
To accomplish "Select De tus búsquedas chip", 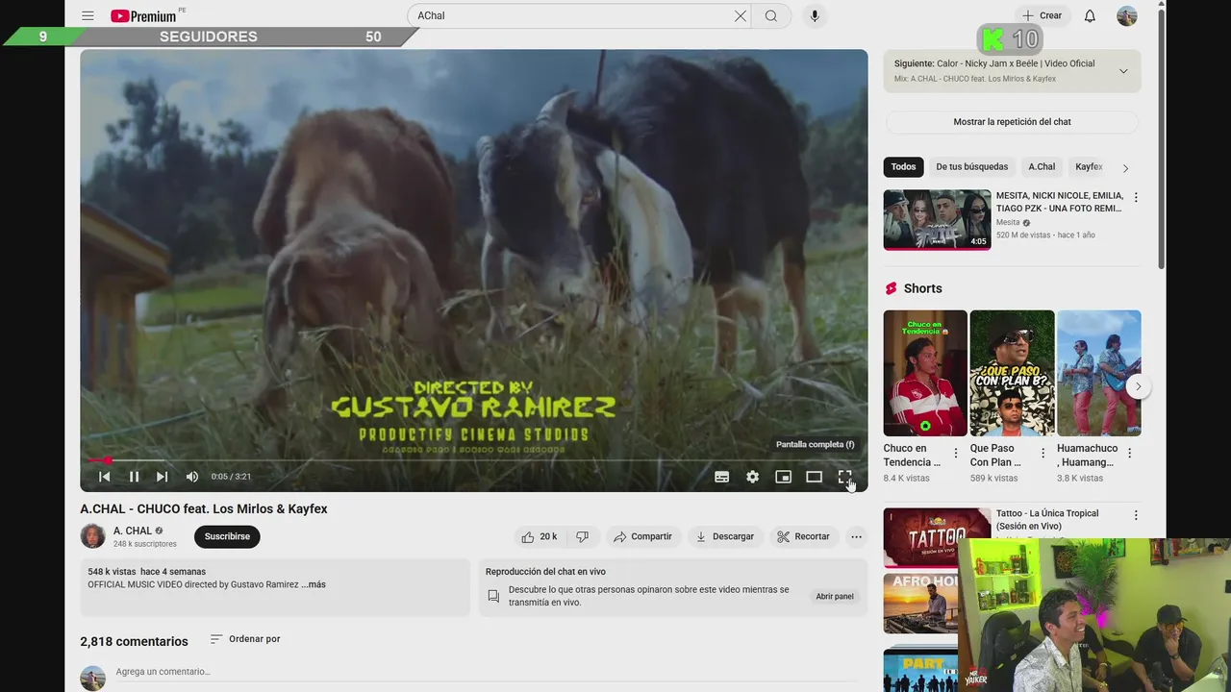I will click(972, 166).
